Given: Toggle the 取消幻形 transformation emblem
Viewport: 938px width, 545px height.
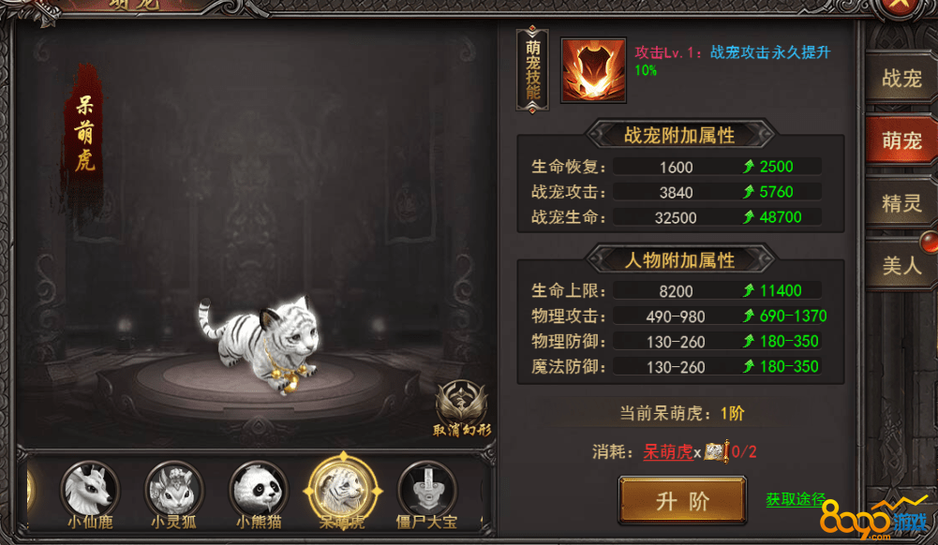Looking at the screenshot, I should pyautogui.click(x=461, y=408).
